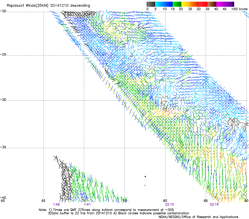Click the '30' label below the color scale
249x219 pixels.
coord(199,9)
